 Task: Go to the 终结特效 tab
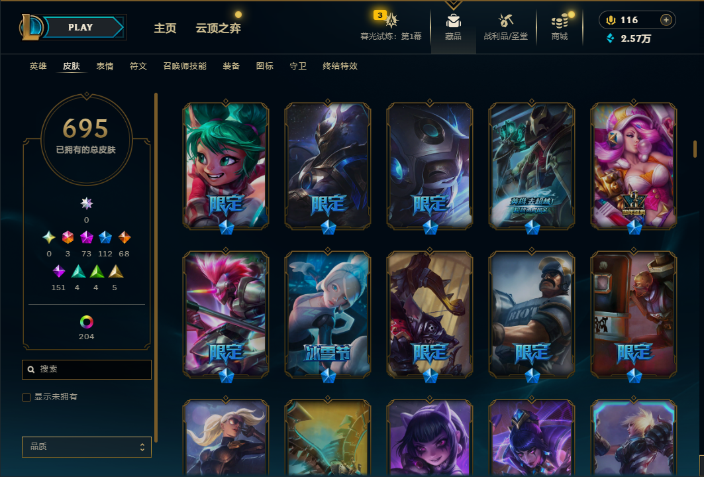click(340, 66)
